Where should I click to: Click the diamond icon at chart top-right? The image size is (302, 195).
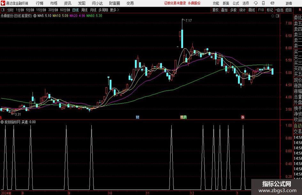click(273, 16)
